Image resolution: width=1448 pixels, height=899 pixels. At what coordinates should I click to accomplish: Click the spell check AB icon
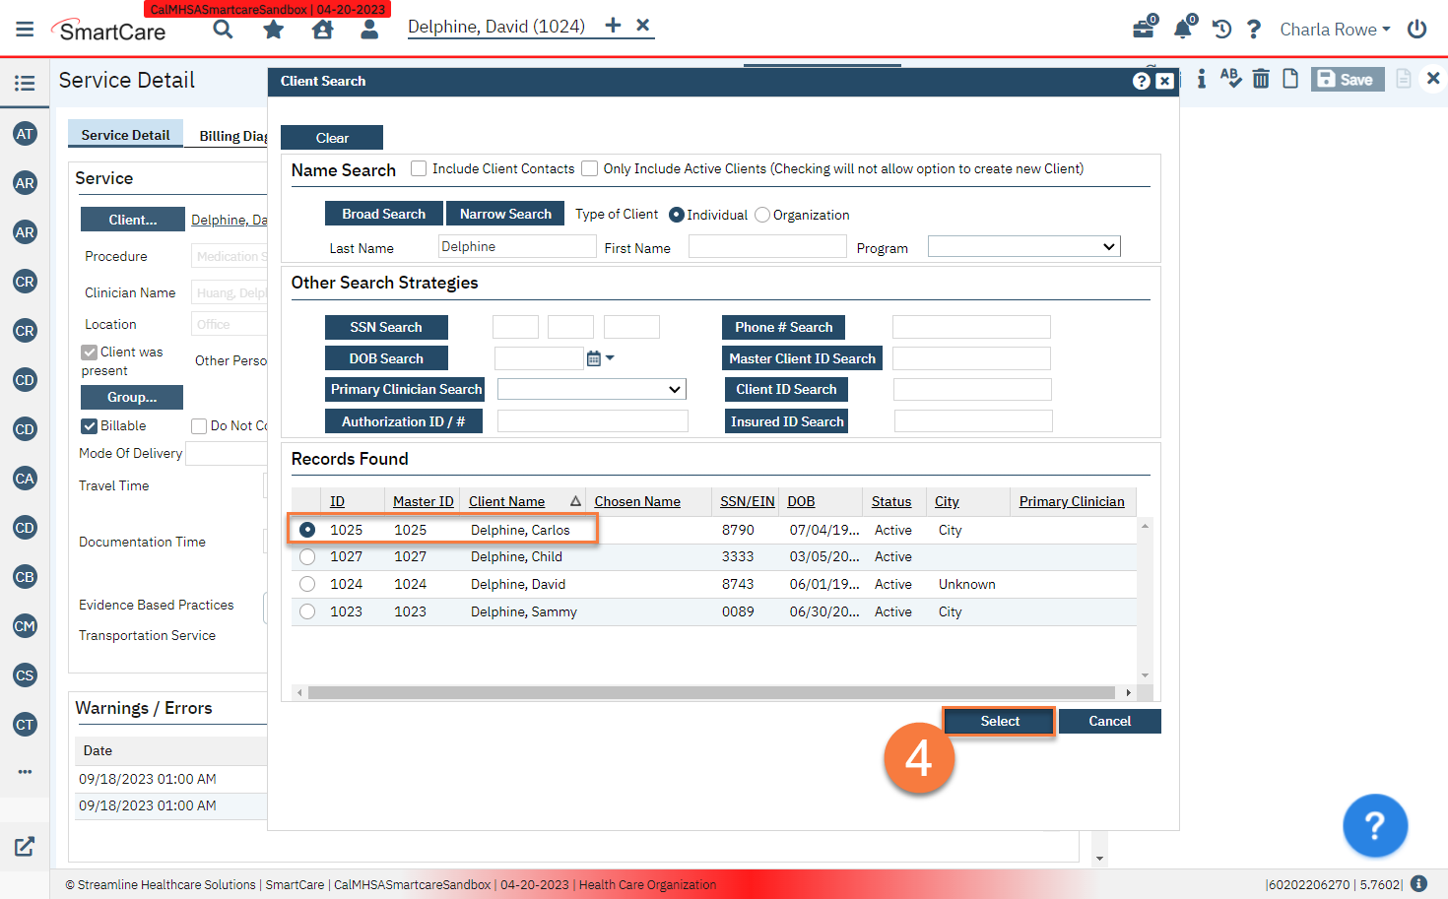[1231, 79]
